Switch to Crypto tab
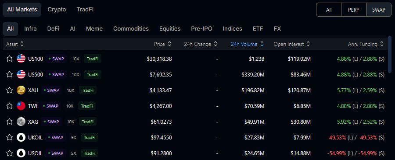395x160 pixels. 57,10
